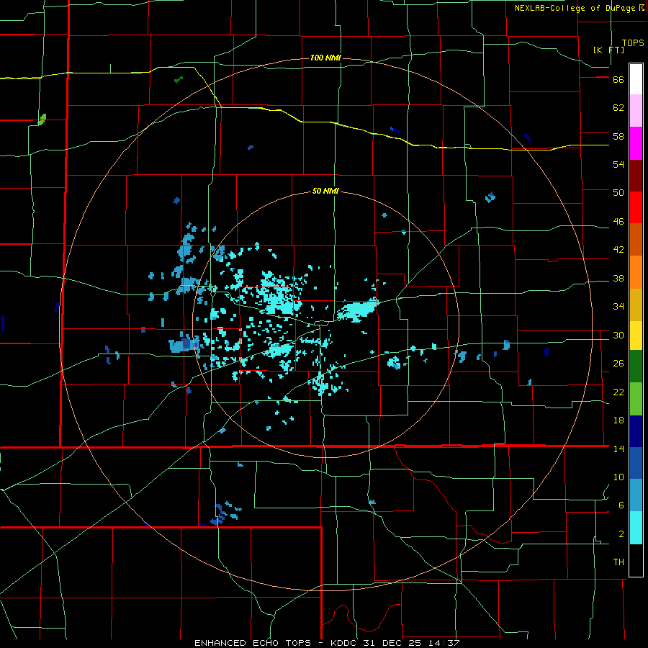
Task: Click the 'NEXLAB-College of DuPage' credit text
Action: pyautogui.click(x=575, y=8)
